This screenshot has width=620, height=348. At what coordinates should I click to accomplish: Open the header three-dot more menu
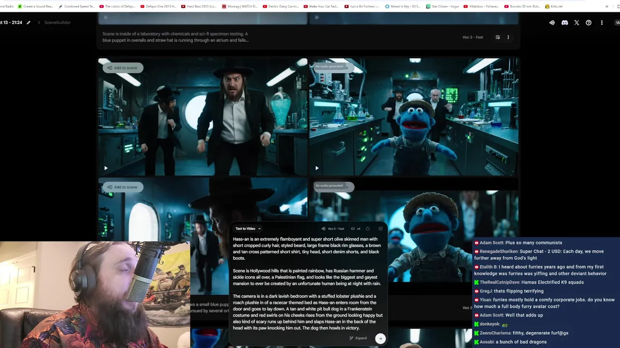pos(602,23)
